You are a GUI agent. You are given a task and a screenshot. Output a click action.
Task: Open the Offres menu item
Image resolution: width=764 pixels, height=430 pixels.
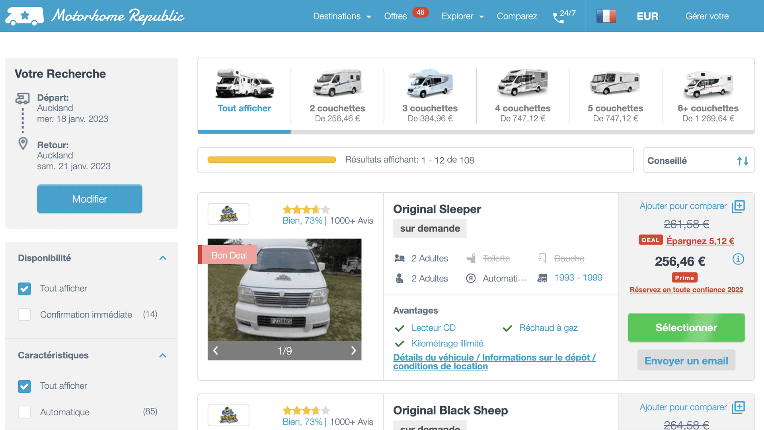click(x=396, y=16)
